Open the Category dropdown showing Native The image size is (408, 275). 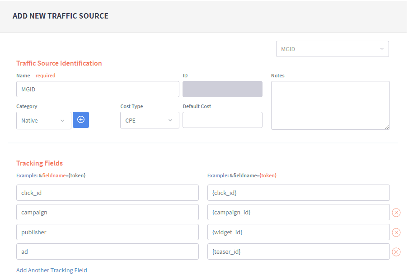click(x=44, y=120)
